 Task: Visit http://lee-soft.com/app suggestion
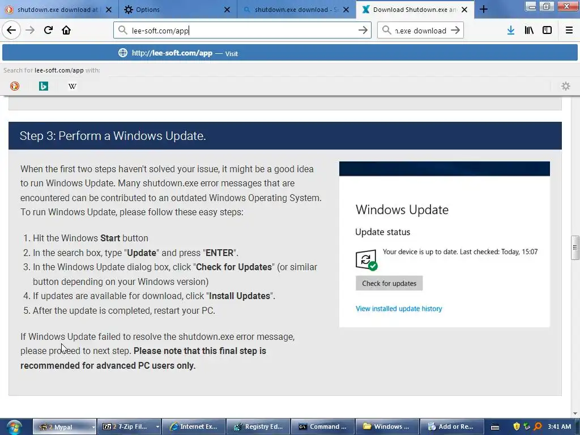click(289, 53)
